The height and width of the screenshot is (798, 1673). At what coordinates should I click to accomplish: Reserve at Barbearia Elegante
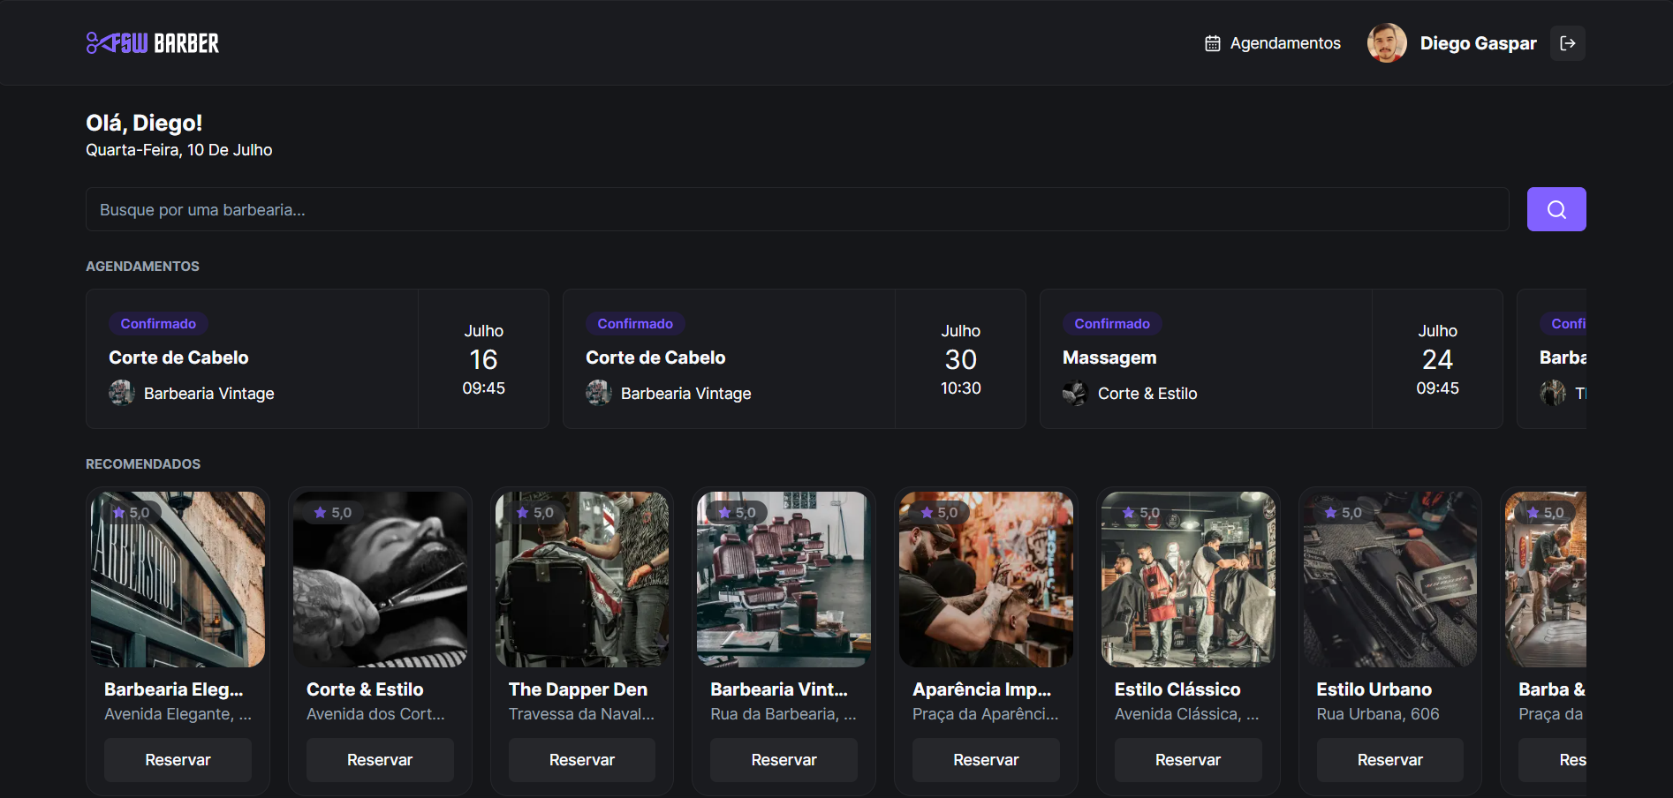tap(178, 760)
